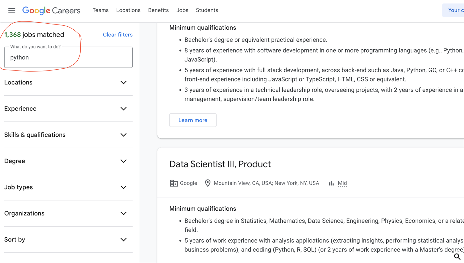Click the '1,368 jobs matched' text
Viewport: 464px width, 263px height.
click(x=34, y=35)
